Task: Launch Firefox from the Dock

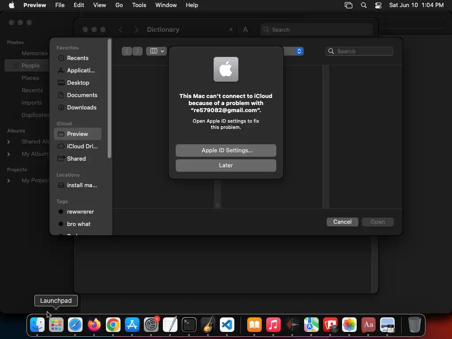Action: click(94, 325)
